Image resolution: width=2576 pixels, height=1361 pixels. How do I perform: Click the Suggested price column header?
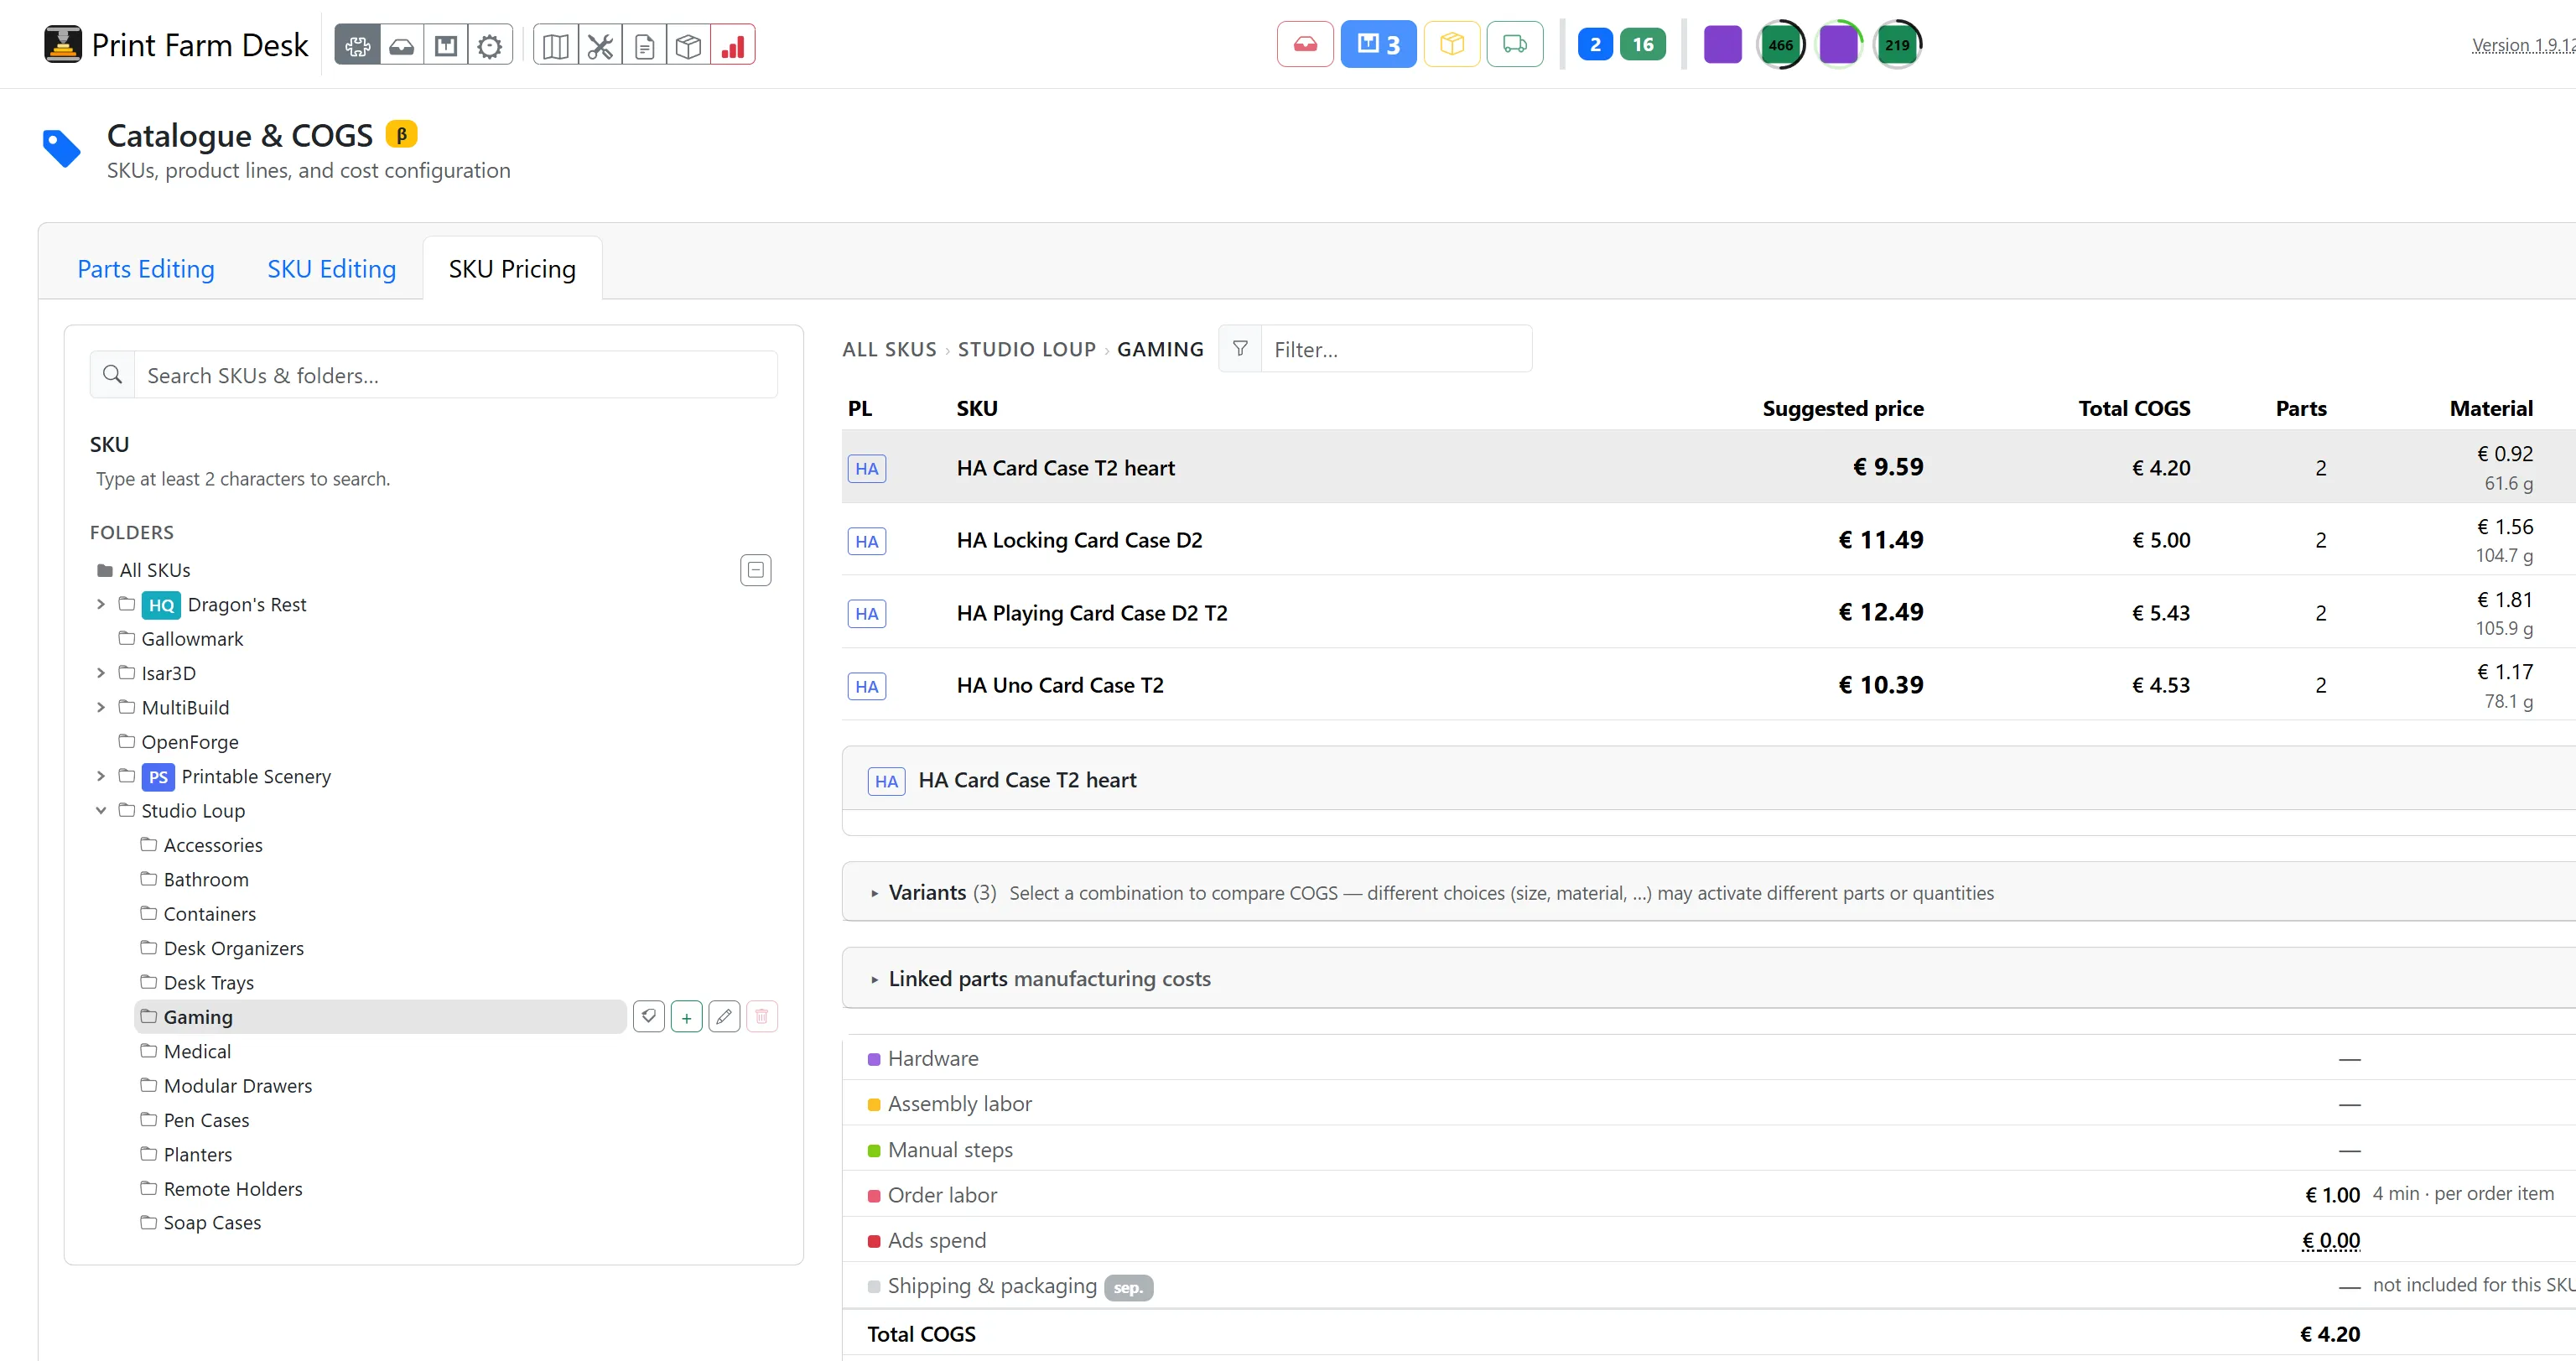click(1842, 408)
